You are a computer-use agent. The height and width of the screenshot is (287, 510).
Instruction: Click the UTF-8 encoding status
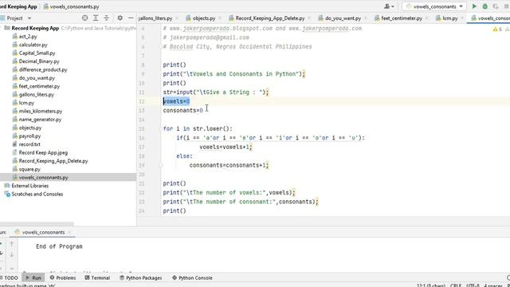473,285
